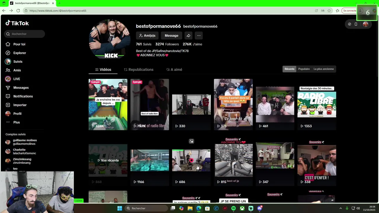Click the TikTok header phone app icon
The width and height of the screenshot is (379, 213).
point(356,24)
